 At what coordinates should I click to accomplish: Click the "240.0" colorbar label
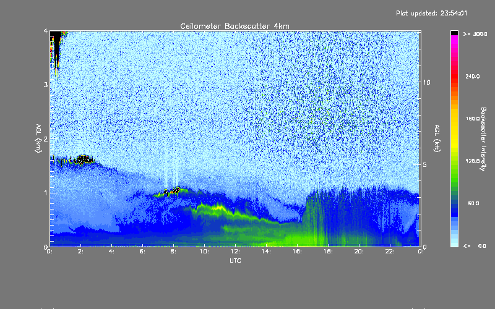(x=473, y=76)
